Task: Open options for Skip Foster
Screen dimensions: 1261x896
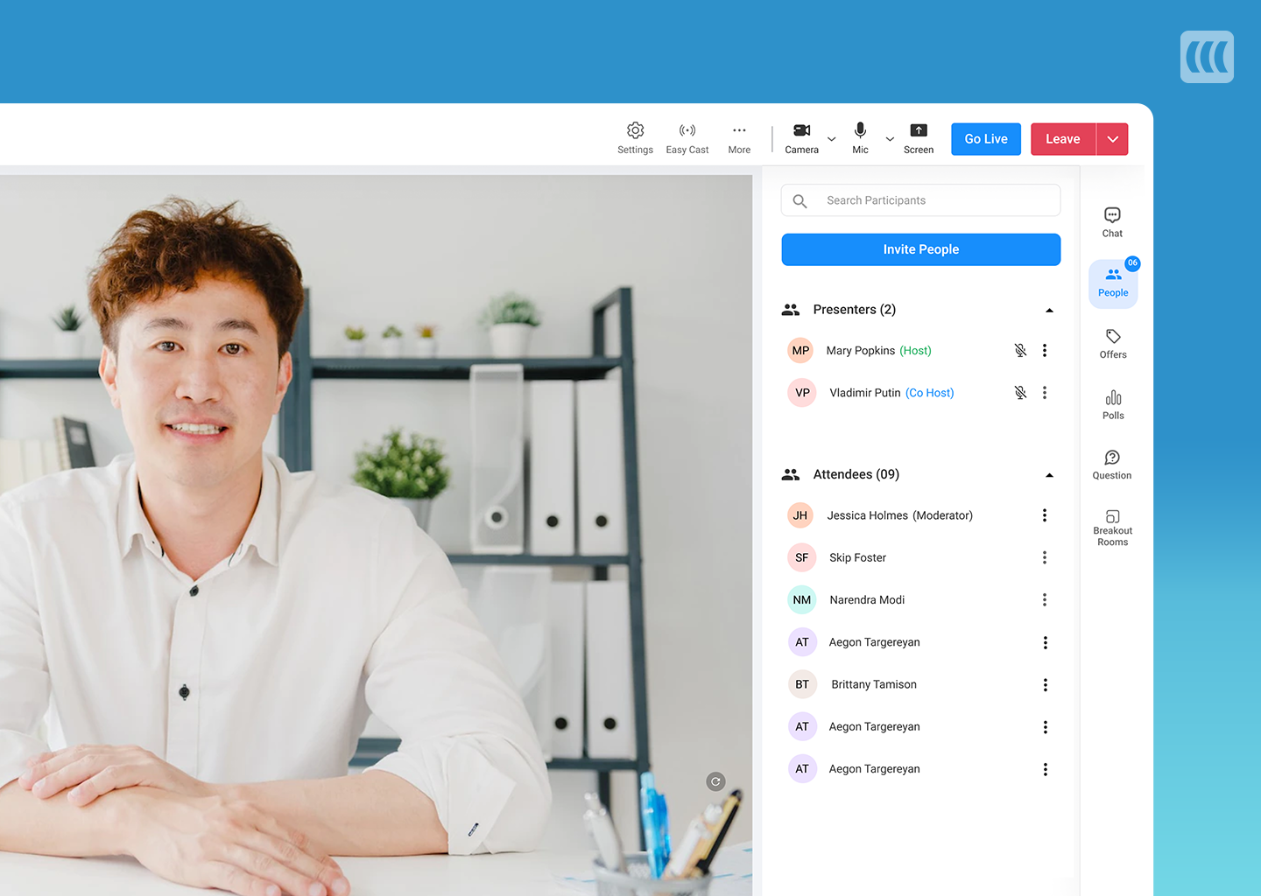Action: pyautogui.click(x=1045, y=557)
